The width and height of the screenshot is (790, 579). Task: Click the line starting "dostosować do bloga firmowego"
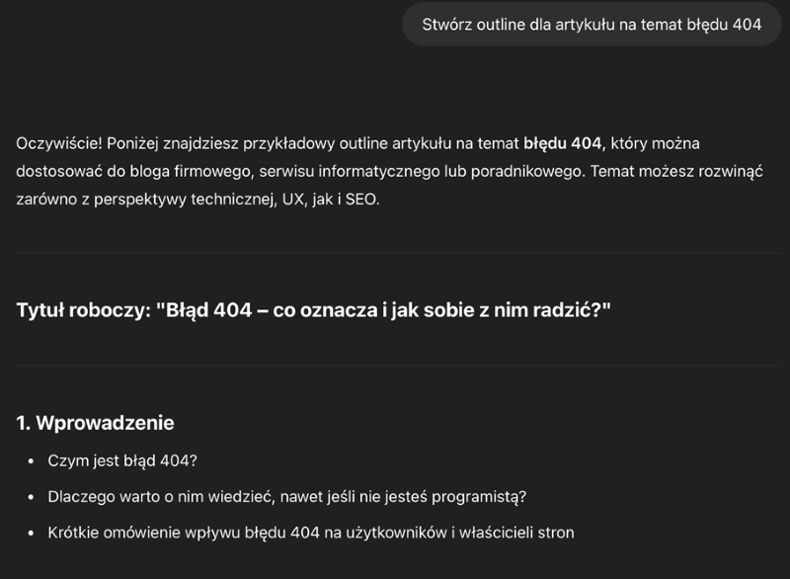(x=389, y=171)
